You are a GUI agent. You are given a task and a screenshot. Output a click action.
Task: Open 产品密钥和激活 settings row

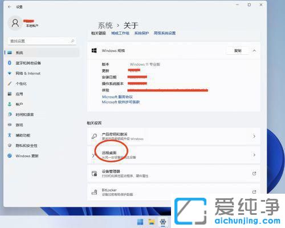click(174, 136)
